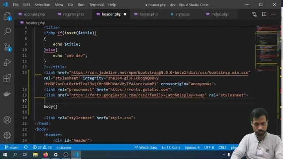283x159 pixels.
Task: Click line number 14 in gutter
Action: point(25,72)
